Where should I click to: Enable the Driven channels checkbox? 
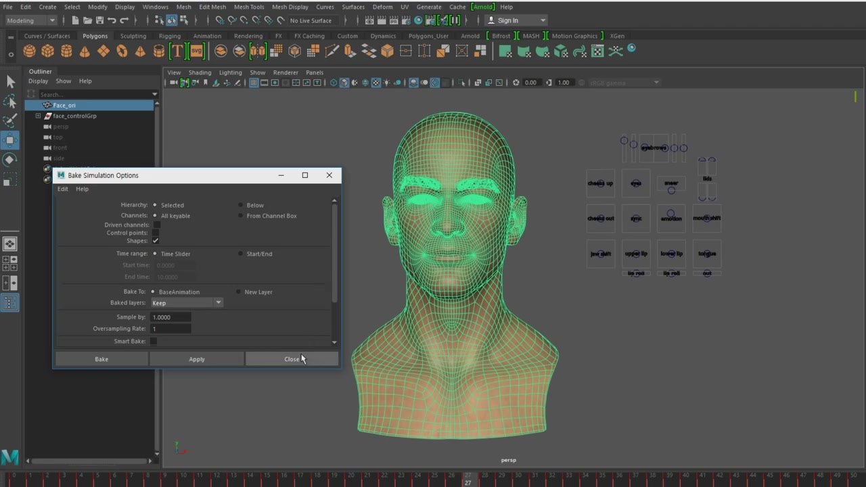pos(156,225)
